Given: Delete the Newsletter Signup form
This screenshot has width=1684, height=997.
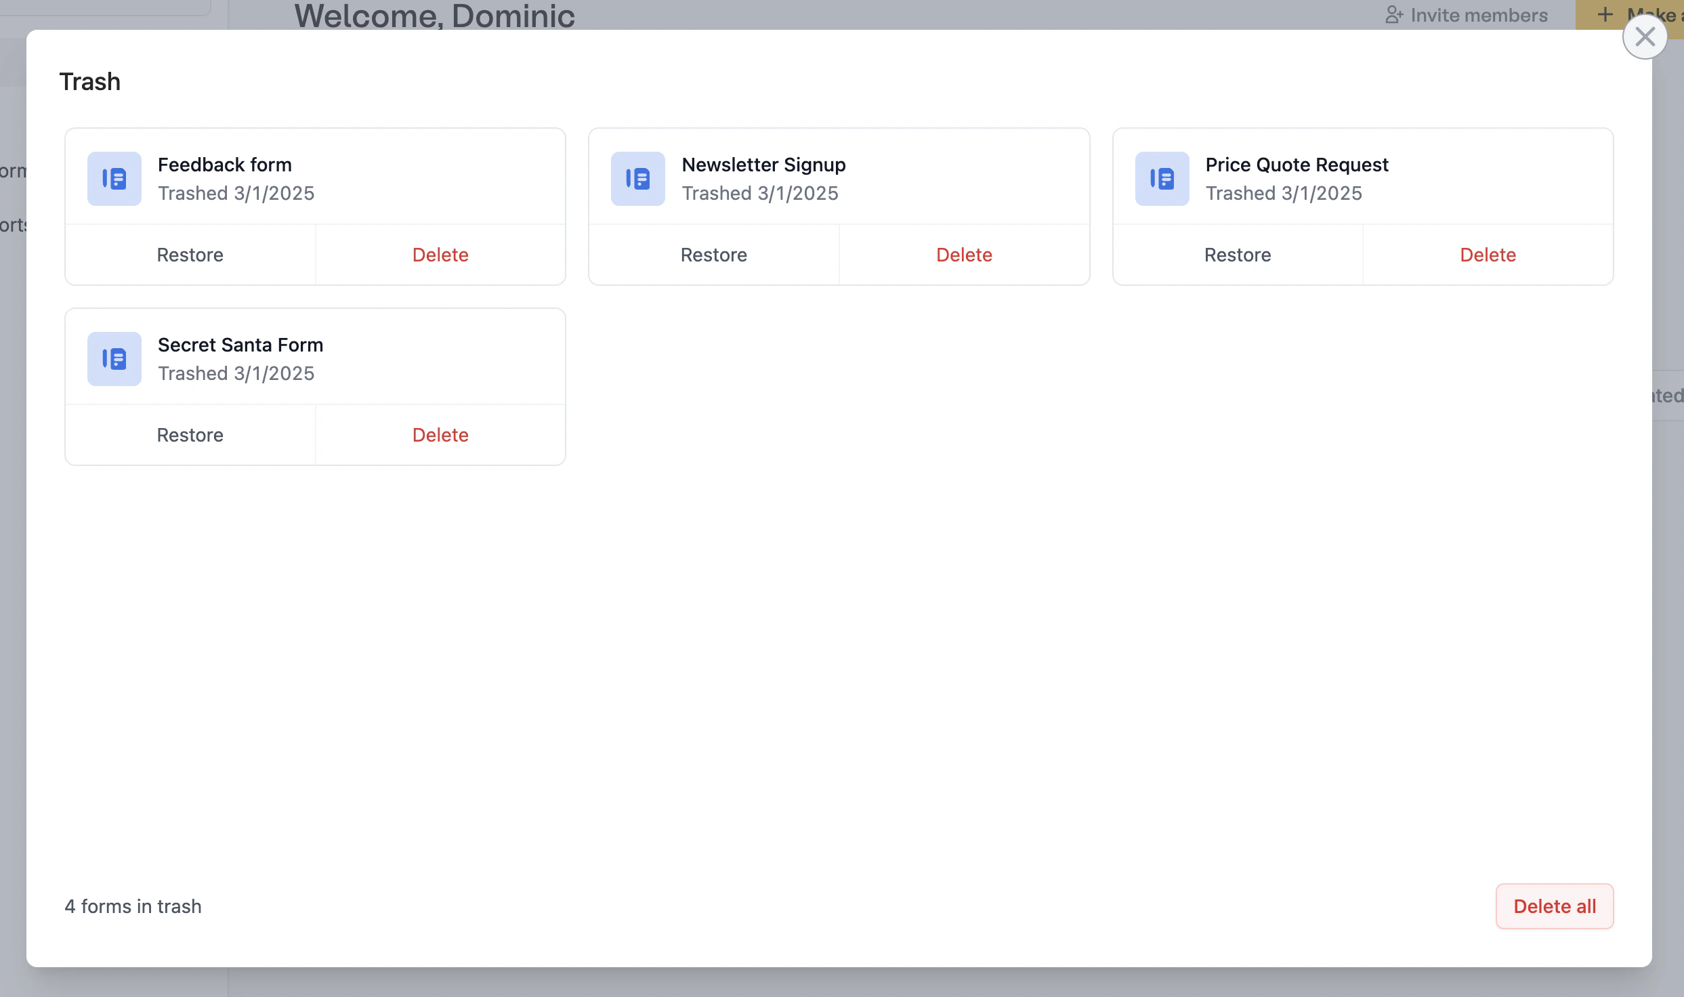Looking at the screenshot, I should click(x=964, y=255).
